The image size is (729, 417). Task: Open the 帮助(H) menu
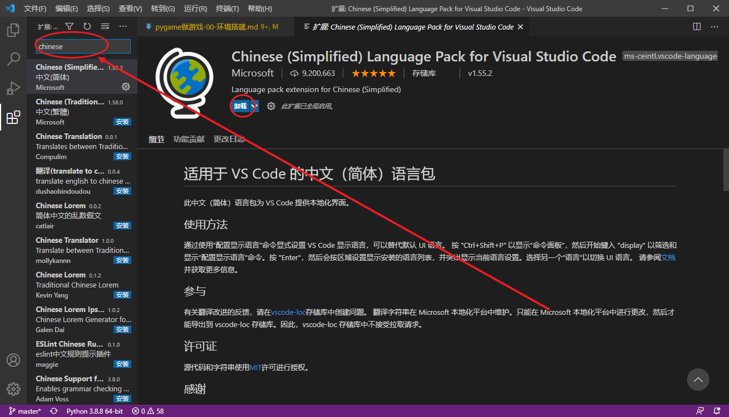(x=259, y=8)
